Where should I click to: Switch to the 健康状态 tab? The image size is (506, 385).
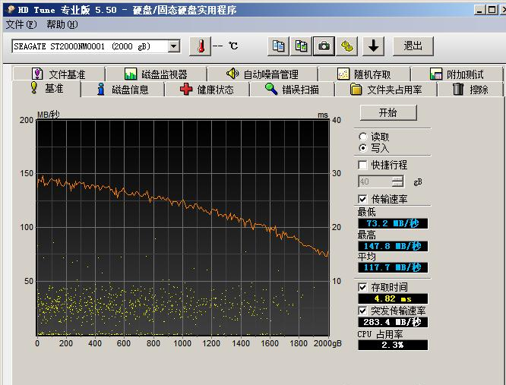pos(207,89)
